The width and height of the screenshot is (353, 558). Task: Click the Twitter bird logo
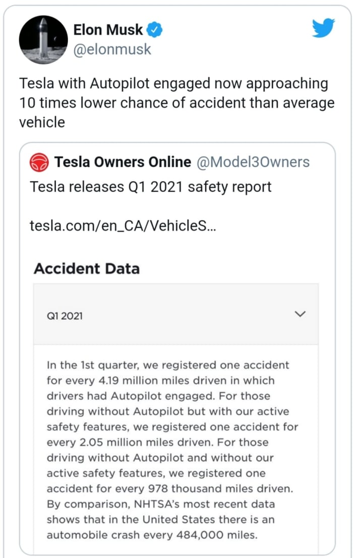[323, 28]
